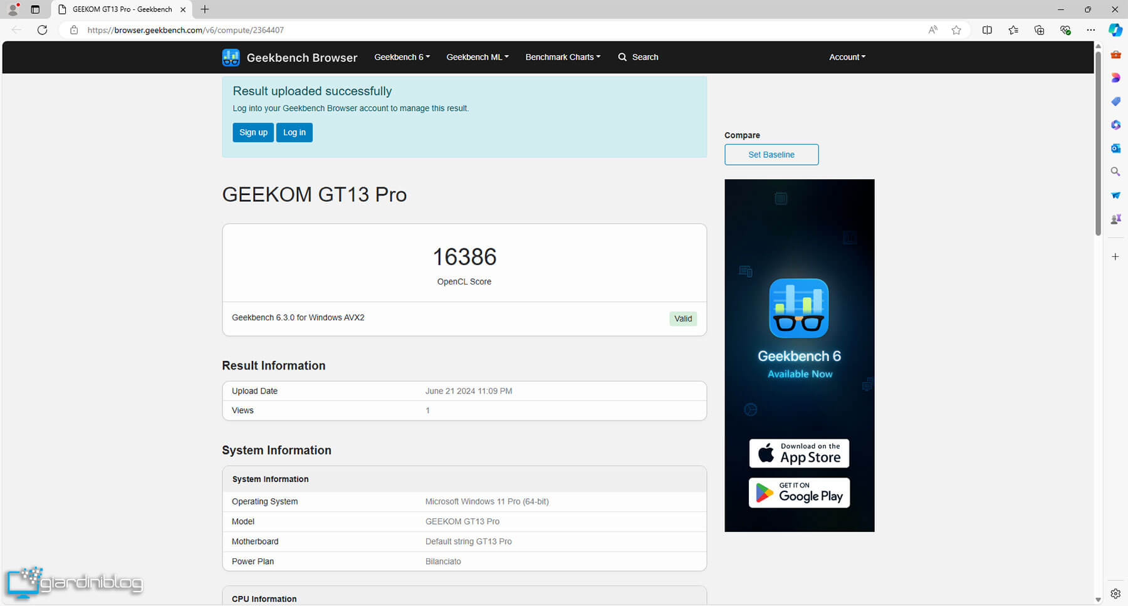Expand the Benchmark Charts dropdown

(563, 57)
